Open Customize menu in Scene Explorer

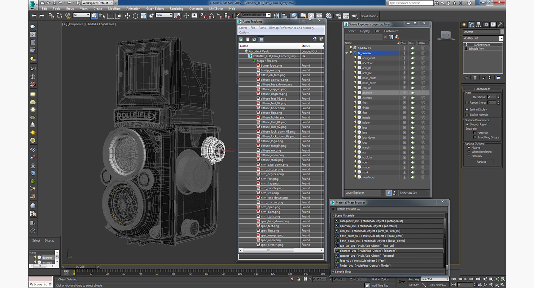(391, 31)
